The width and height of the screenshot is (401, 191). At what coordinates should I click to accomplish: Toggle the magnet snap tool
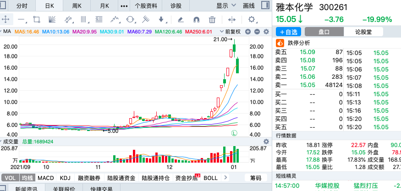(196, 19)
